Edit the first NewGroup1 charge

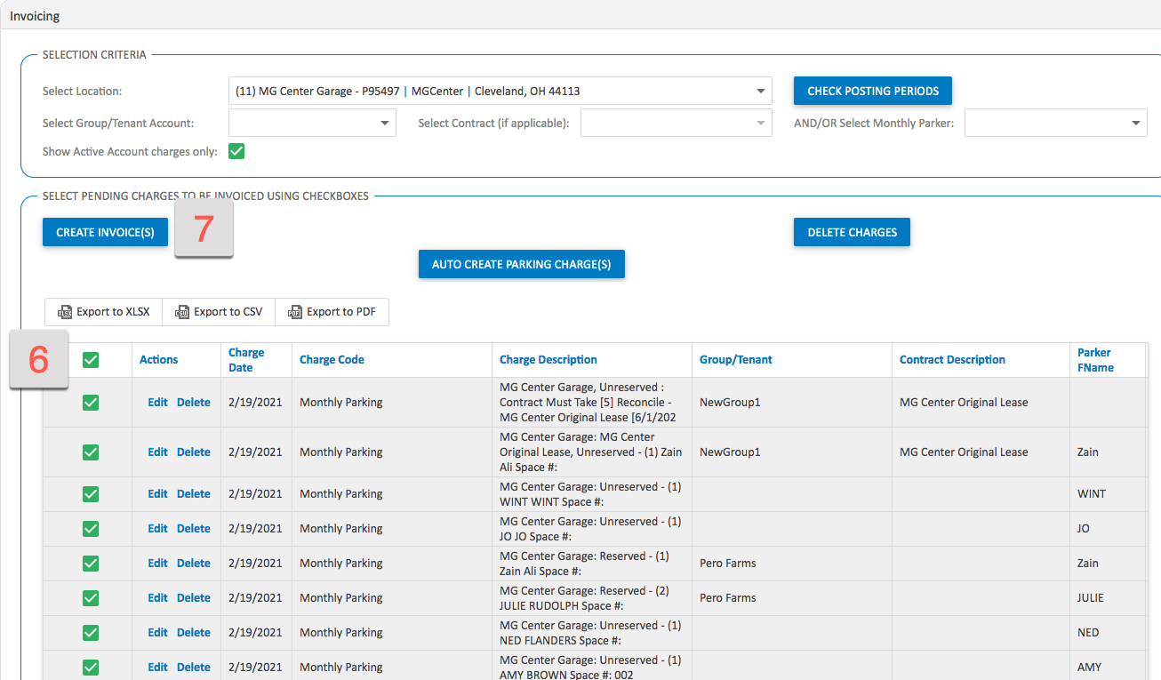(x=157, y=403)
